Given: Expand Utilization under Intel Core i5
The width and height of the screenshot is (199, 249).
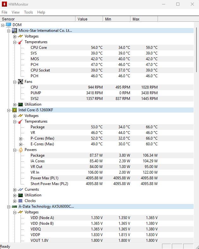Looking at the screenshot, I should (x=15, y=195).
